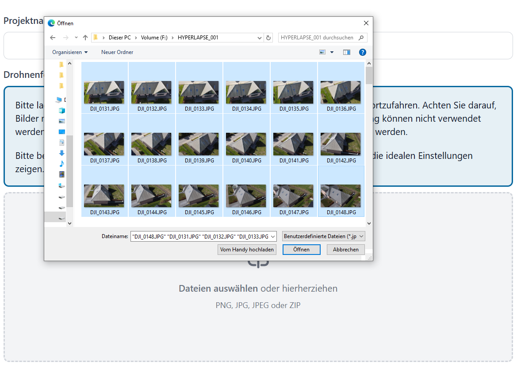Click the Abbrechen button
Viewport: 517px width, 366px height.
coord(345,250)
